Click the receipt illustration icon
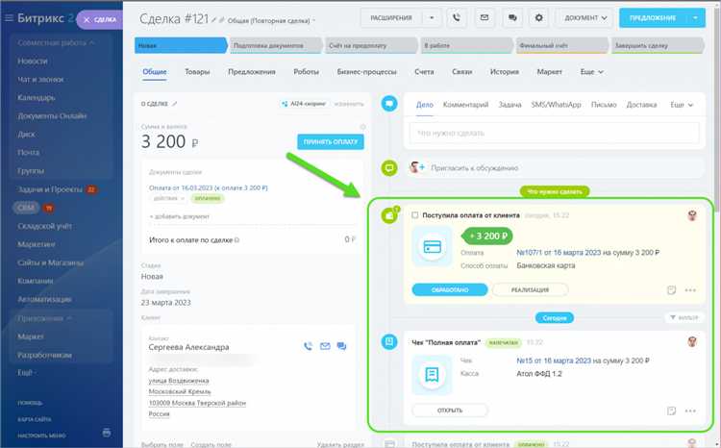The width and height of the screenshot is (721, 448). (432, 375)
